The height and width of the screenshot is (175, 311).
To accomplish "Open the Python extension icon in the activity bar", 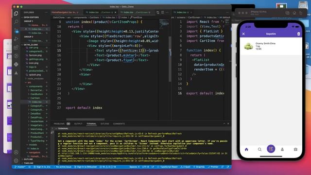I will (x=16, y=64).
